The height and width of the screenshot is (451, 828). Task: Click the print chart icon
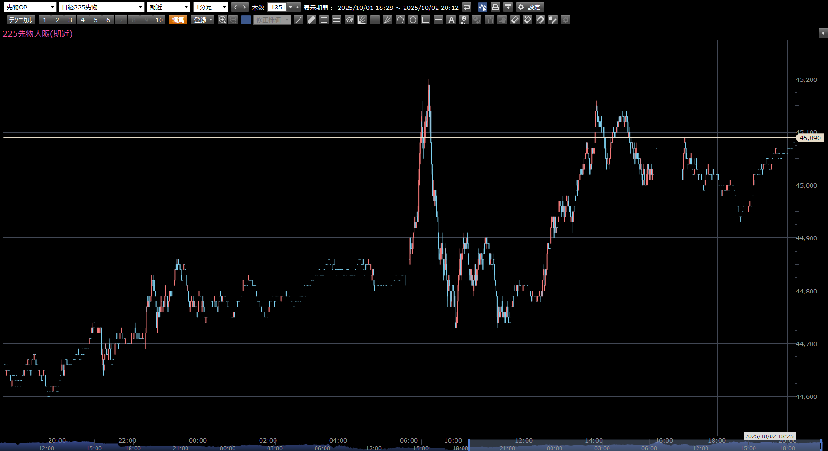495,7
